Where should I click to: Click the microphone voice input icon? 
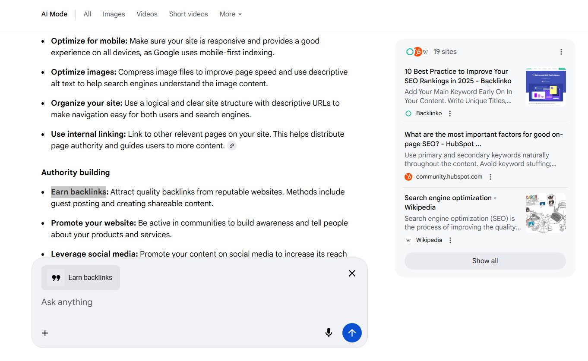coord(329,333)
